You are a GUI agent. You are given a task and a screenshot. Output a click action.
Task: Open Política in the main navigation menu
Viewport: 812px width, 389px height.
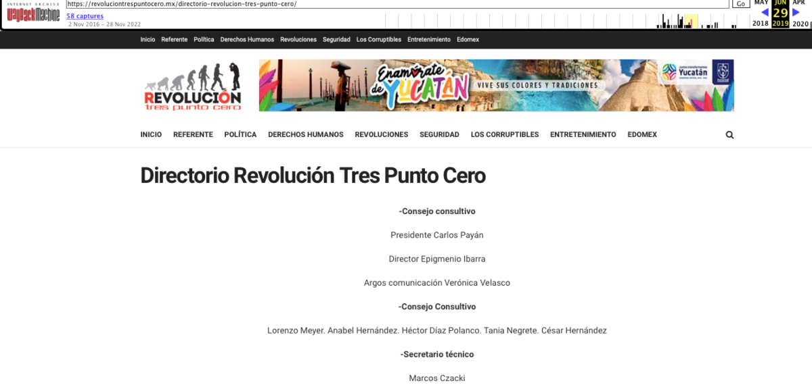[240, 135]
